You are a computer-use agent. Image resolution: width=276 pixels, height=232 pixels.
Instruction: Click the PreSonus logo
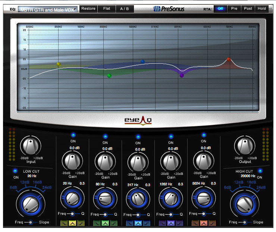click(169, 9)
